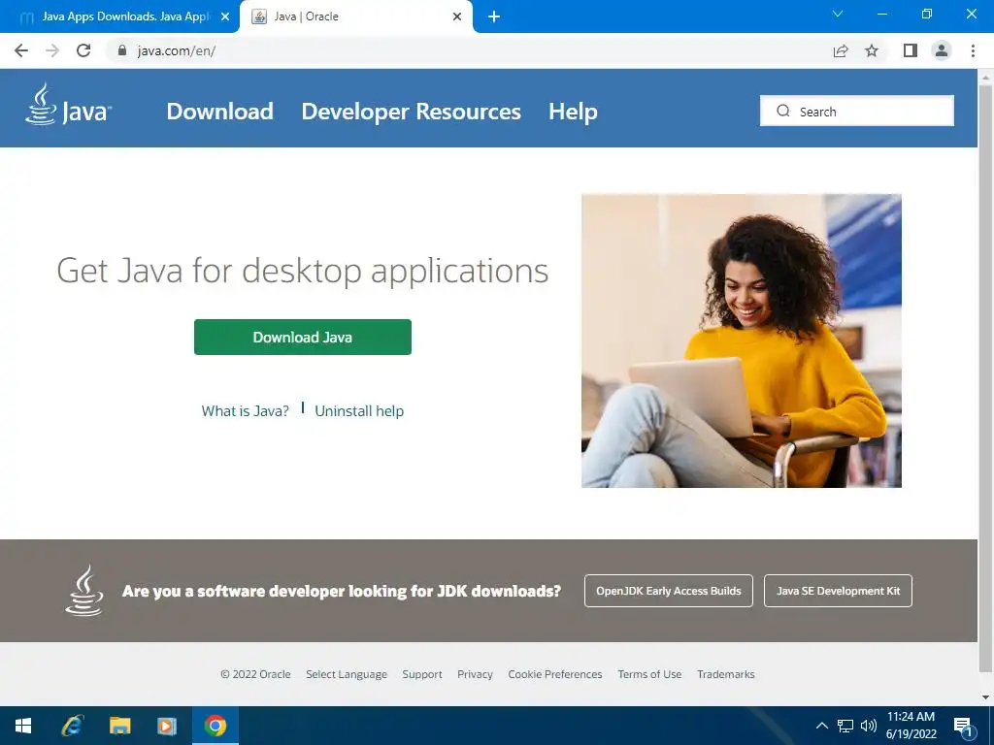Screen dimensions: 994x745
Task: Click the scrollbar up arrow
Action: click(986, 76)
